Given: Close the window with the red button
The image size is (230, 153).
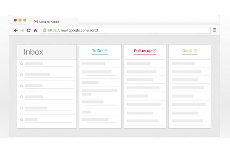Looking at the screenshot, I should pyautogui.click(x=15, y=20).
